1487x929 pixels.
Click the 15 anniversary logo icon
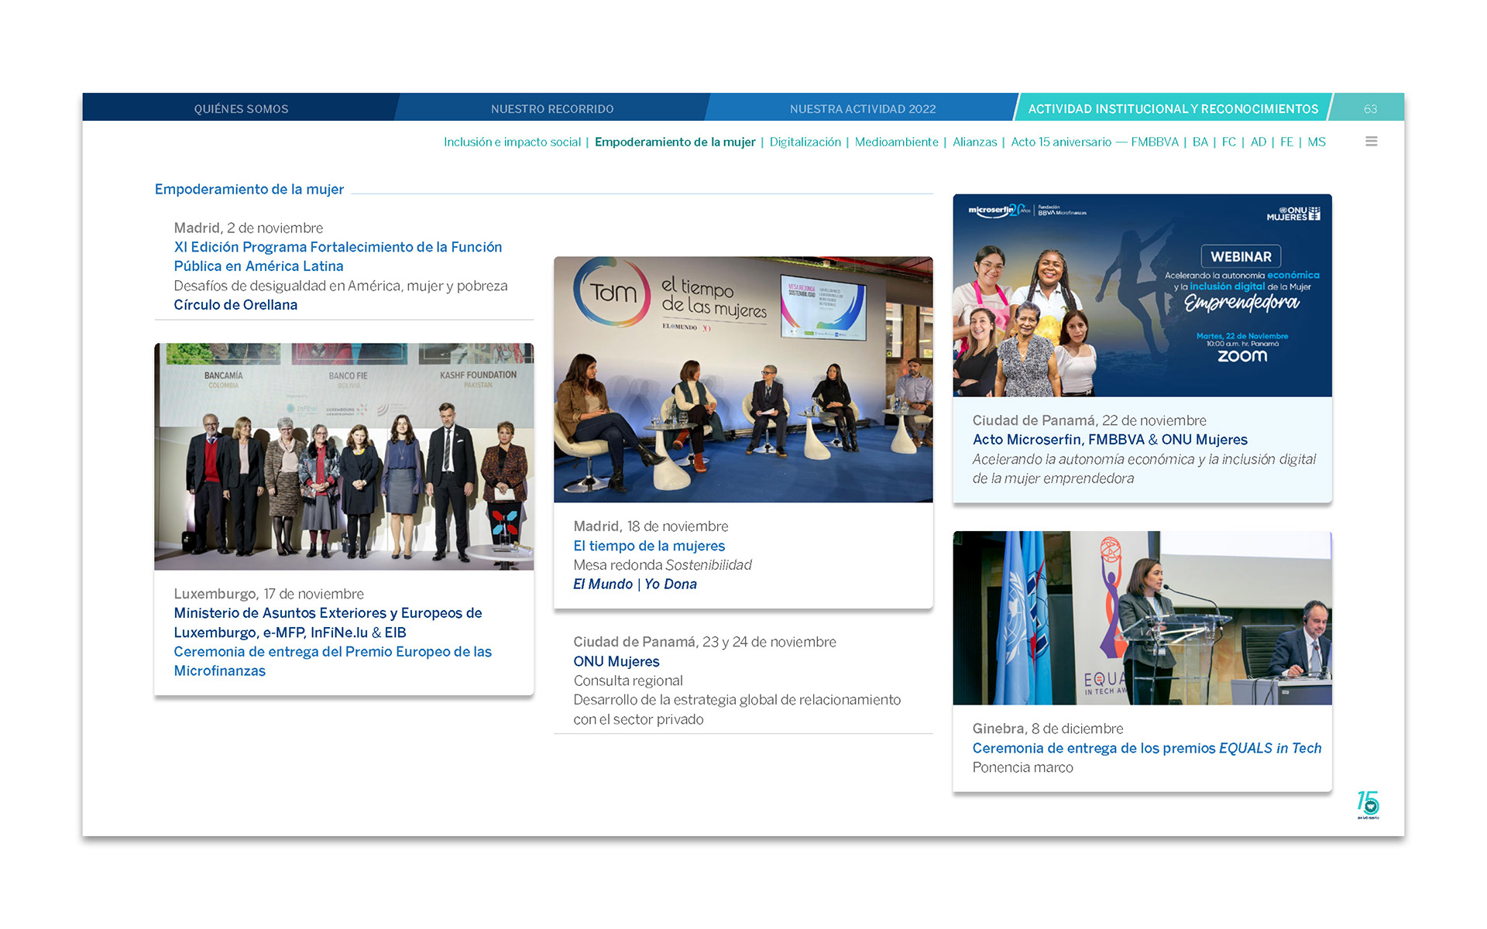tap(1368, 805)
